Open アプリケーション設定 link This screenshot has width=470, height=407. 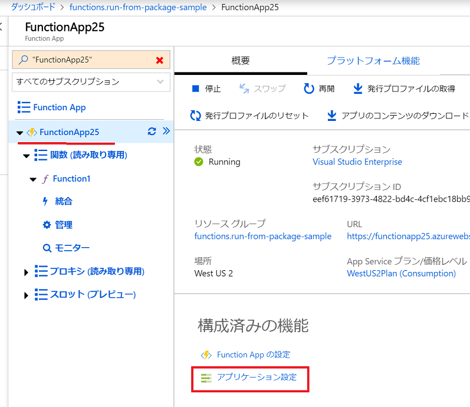(257, 378)
